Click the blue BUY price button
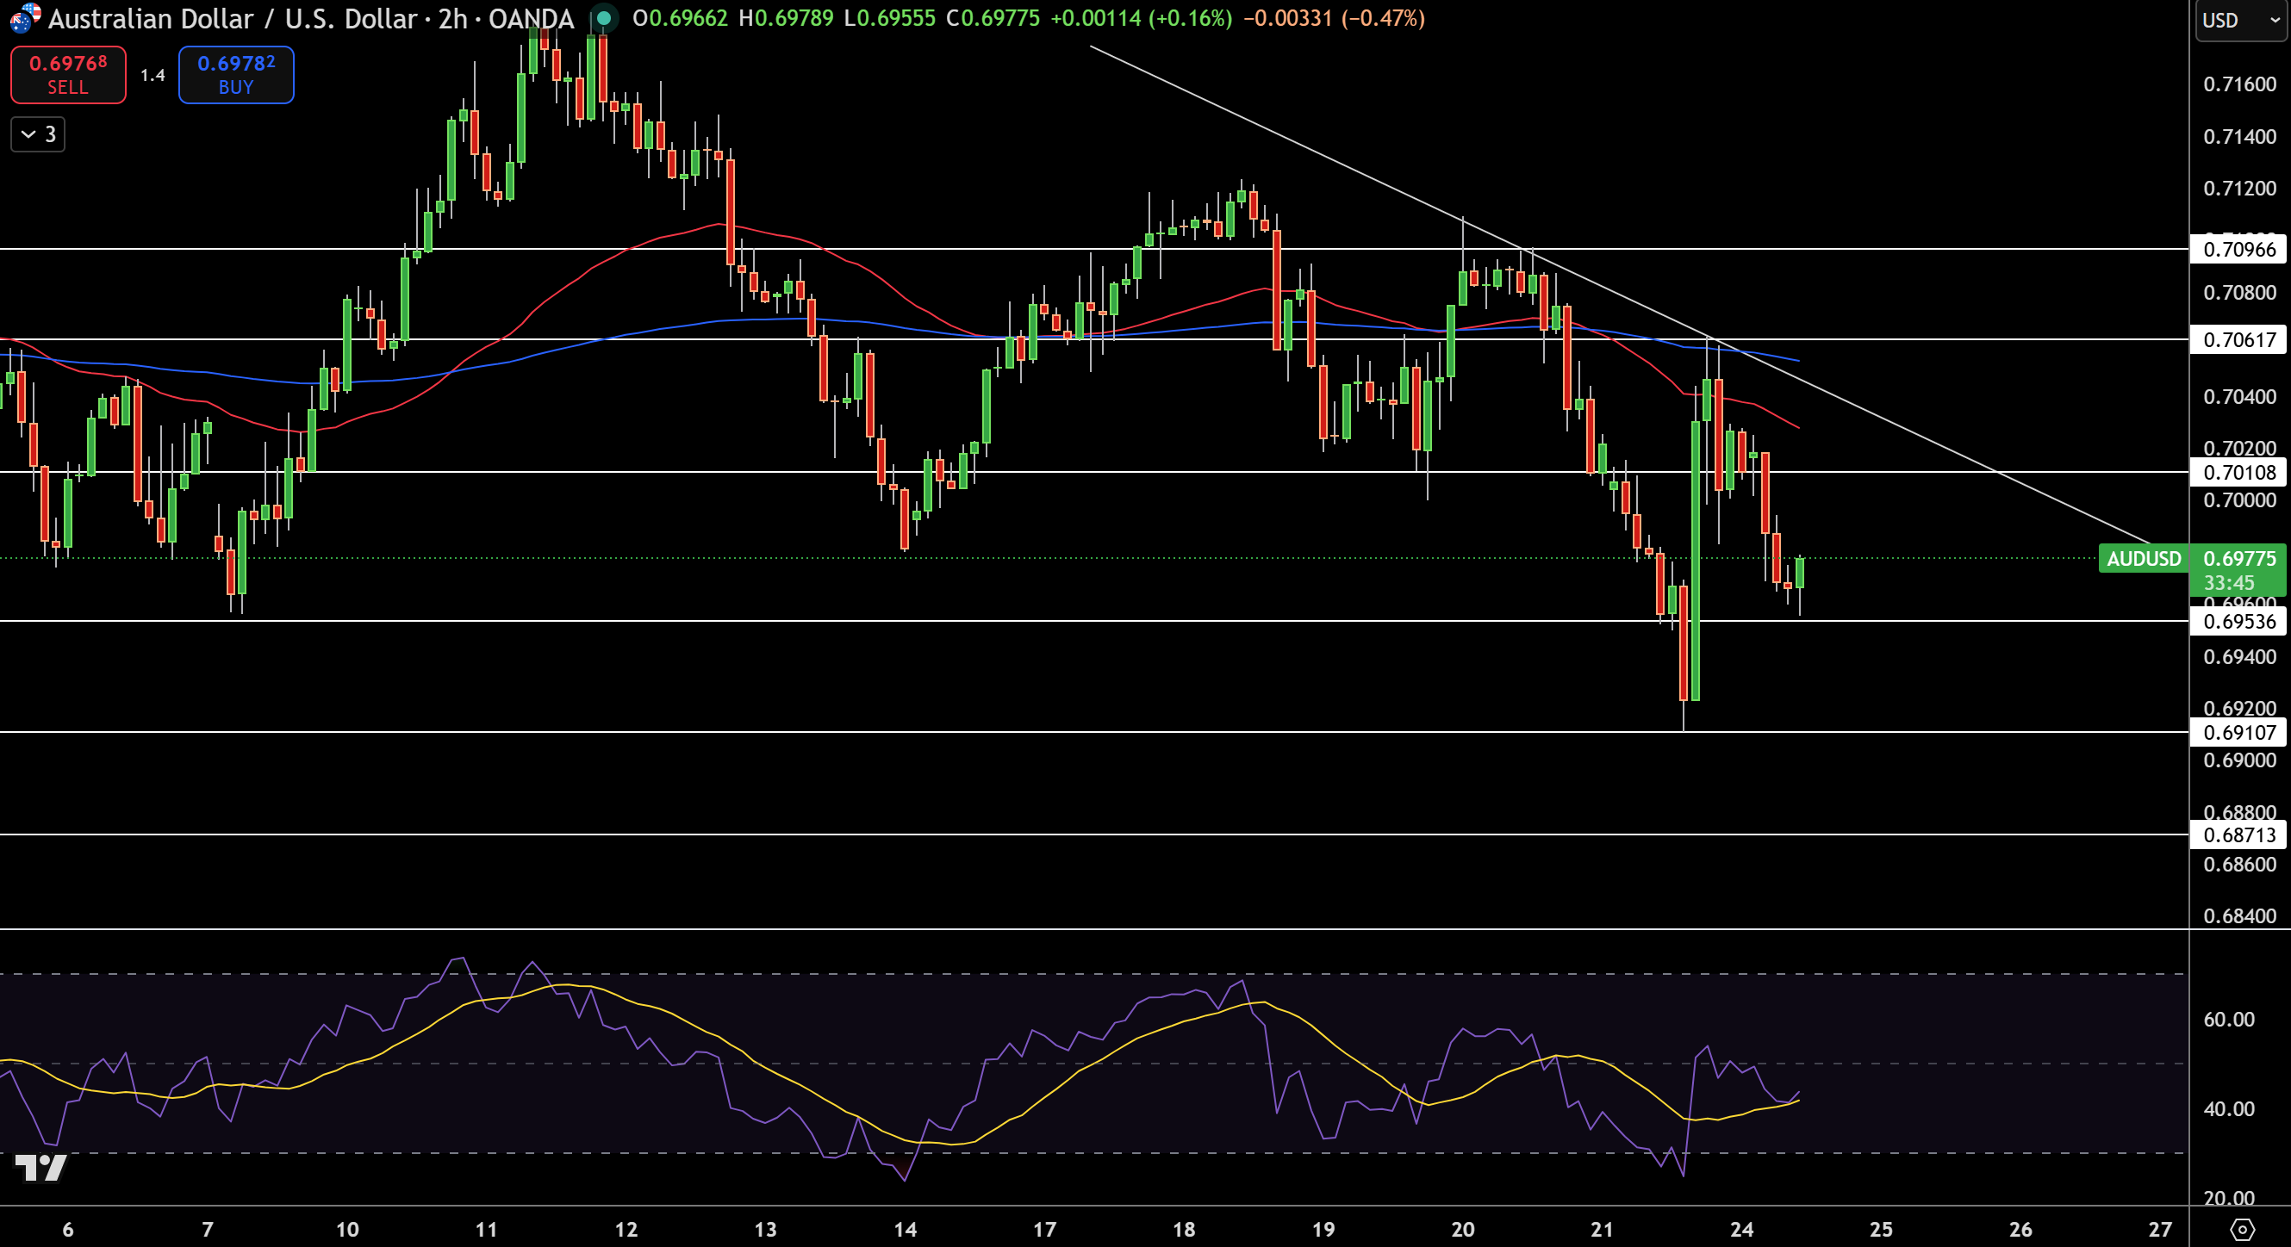 [236, 75]
